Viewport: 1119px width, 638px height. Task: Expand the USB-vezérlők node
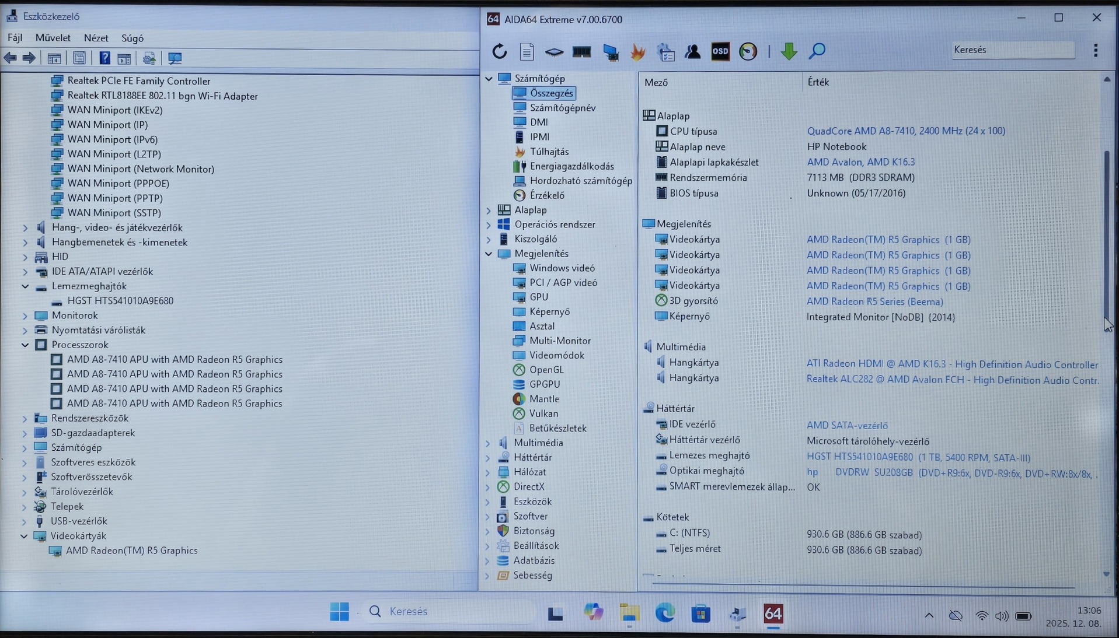click(25, 521)
